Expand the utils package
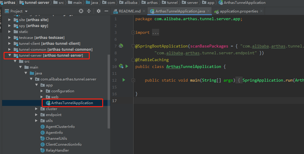 pyautogui.click(x=36, y=120)
